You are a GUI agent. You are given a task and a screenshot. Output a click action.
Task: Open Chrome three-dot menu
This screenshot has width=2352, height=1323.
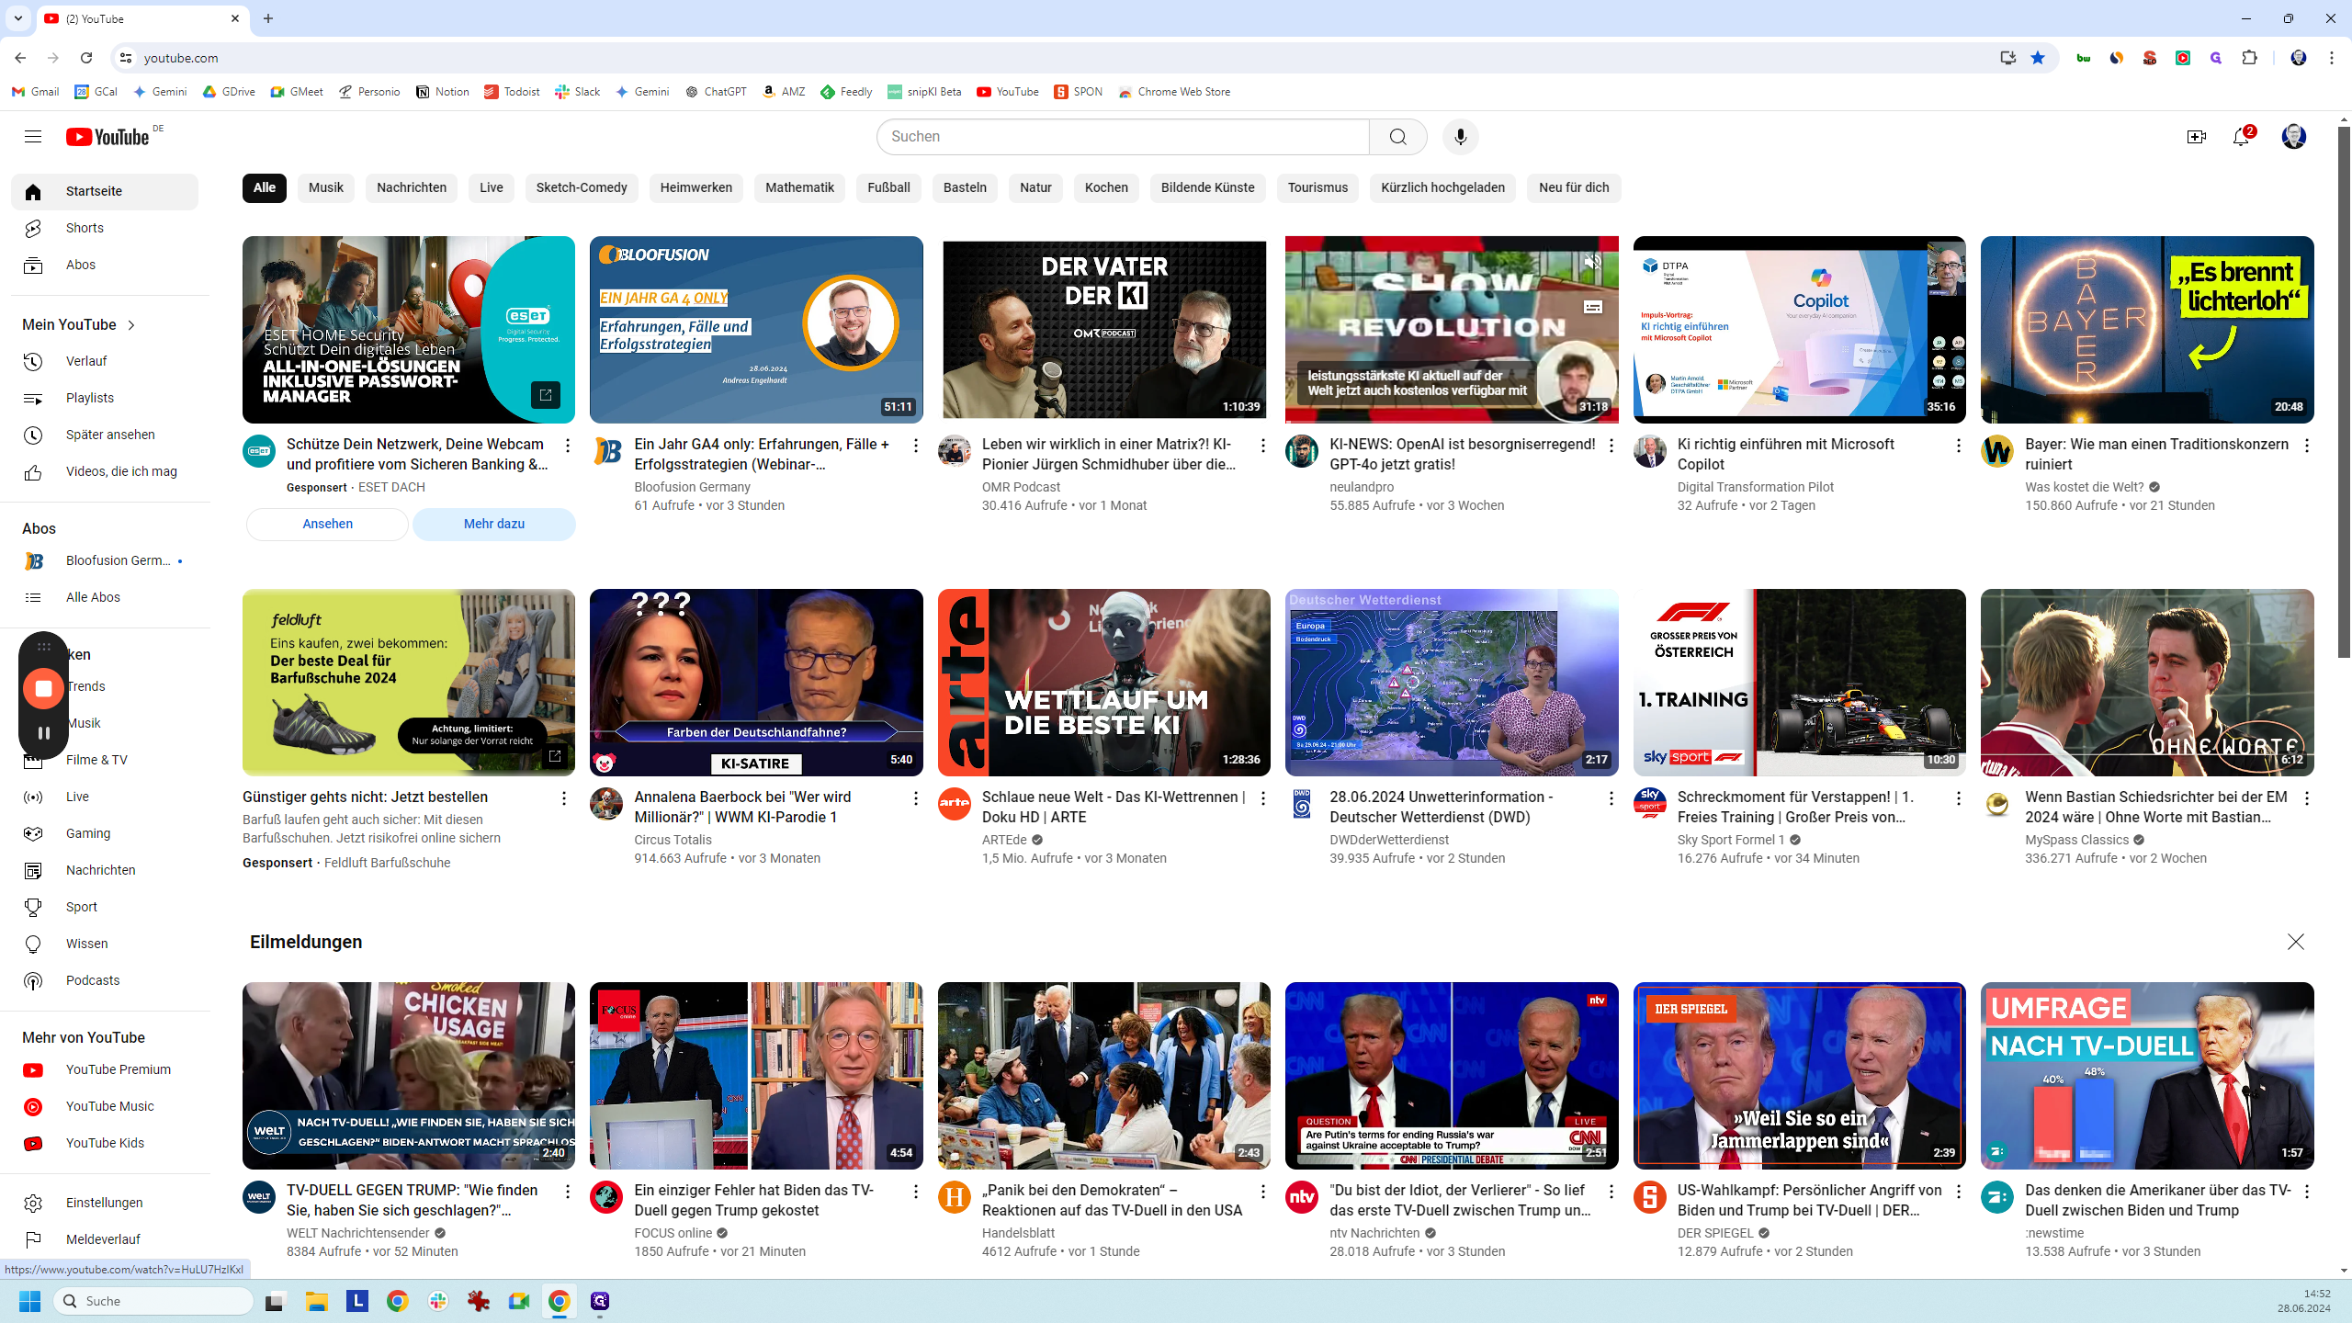tap(2331, 58)
